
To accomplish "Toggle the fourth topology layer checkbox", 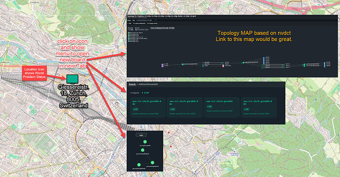I will click(x=129, y=37).
